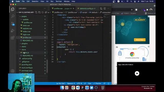Open default breadcrumb dropdown

click(93, 12)
